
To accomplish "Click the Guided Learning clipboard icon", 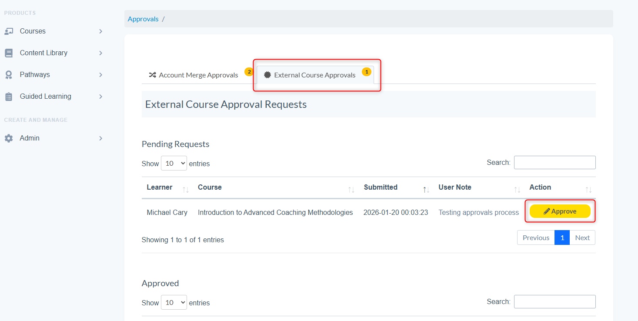I will pos(9,97).
